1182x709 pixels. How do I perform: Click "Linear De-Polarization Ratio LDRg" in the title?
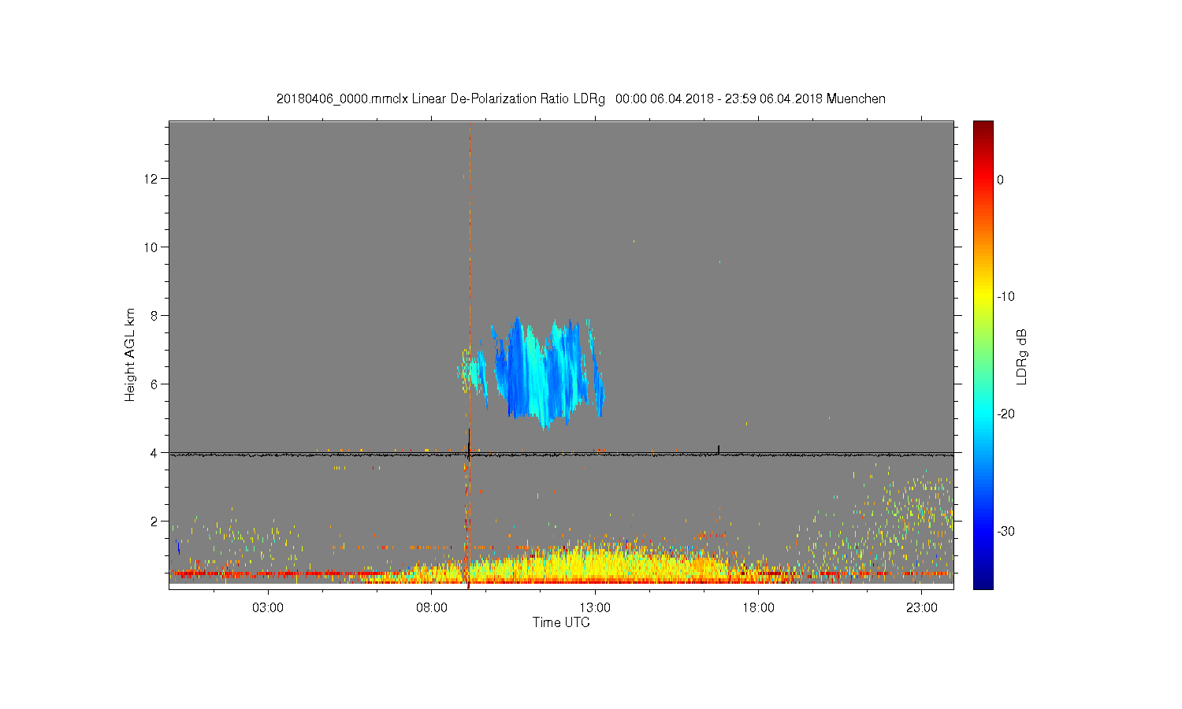[x=508, y=99]
